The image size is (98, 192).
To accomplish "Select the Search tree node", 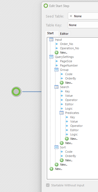I will 64,87.
